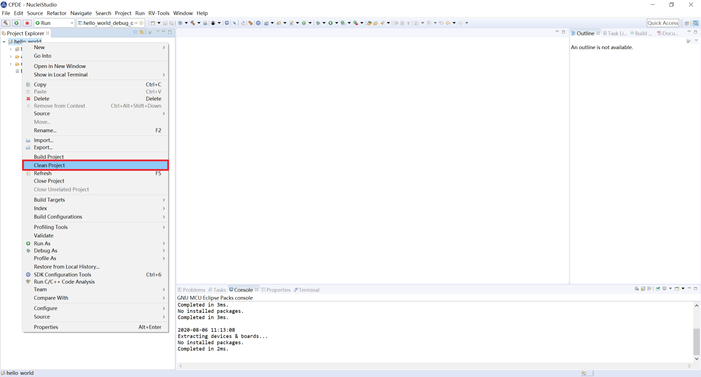Viewport: 701px width, 377px height.
Task: Click Properties at the bottom of the context menu
Action: (95, 327)
